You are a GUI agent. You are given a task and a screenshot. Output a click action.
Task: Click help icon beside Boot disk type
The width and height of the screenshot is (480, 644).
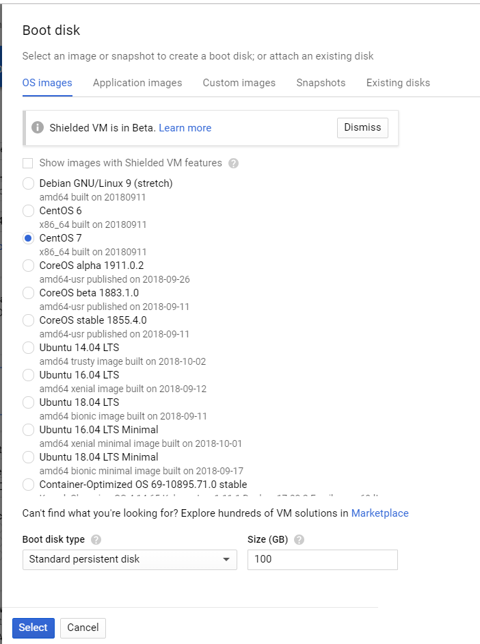click(96, 540)
